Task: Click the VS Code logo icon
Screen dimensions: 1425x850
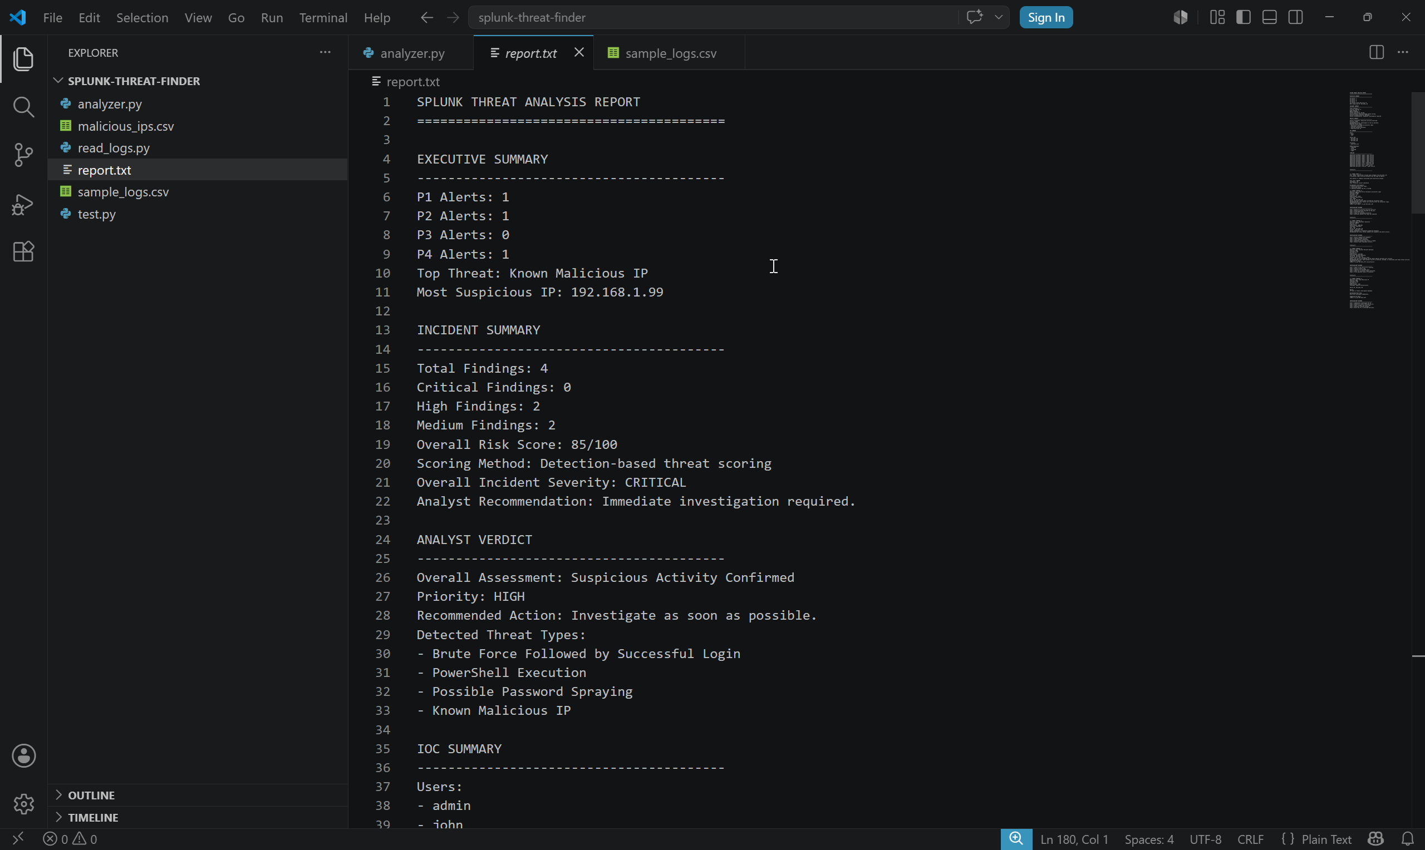Action: (18, 17)
